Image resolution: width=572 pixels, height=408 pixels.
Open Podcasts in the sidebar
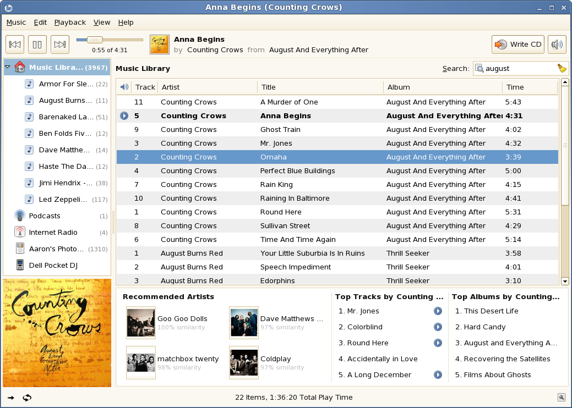(x=45, y=216)
